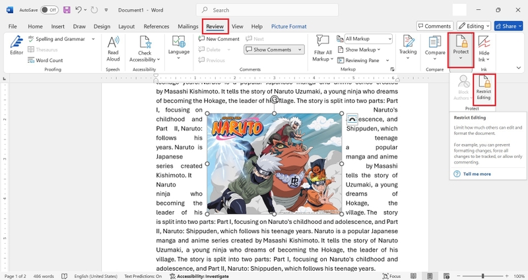Open Customize Quick Access Toolbar dropdown
528x280 pixels.
click(106, 10)
